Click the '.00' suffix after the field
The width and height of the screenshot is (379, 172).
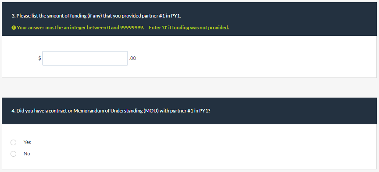coord(132,58)
